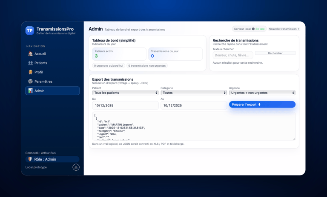Click the Accueil house icon

coord(31,53)
